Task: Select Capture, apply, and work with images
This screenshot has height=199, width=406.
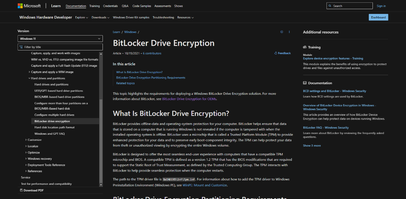Action: [55, 53]
